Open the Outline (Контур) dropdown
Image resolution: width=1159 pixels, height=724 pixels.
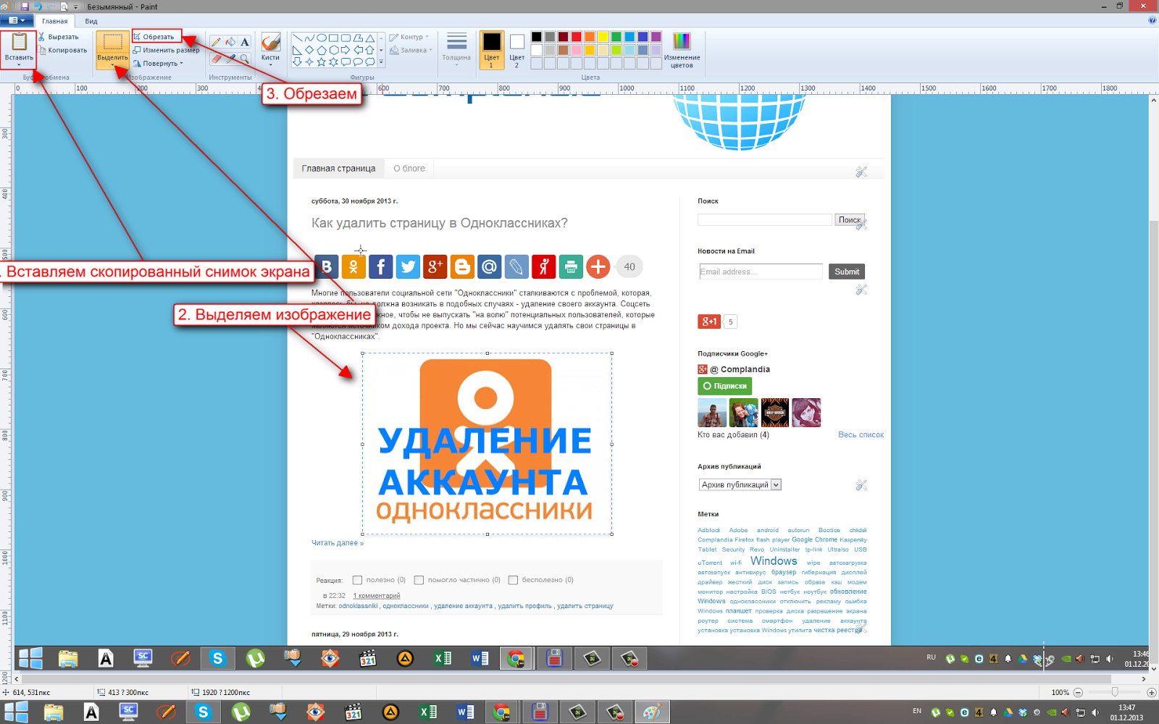coord(409,37)
